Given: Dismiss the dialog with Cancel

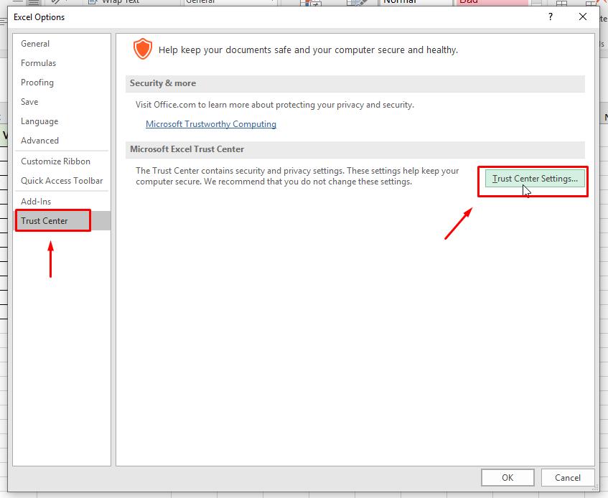Looking at the screenshot, I should 567,477.
